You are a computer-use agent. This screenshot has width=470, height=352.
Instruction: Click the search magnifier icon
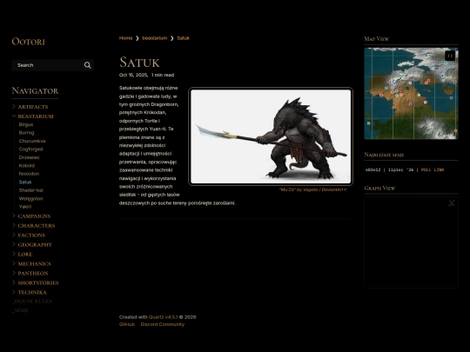(88, 65)
